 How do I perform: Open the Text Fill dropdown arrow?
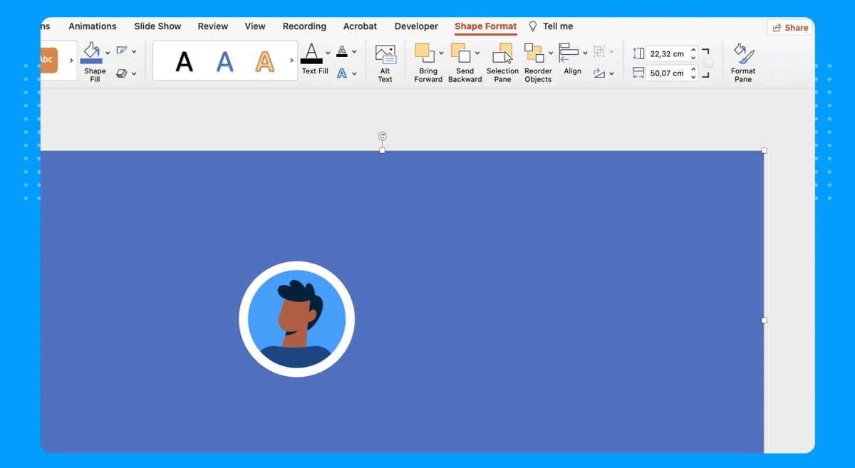[x=328, y=53]
